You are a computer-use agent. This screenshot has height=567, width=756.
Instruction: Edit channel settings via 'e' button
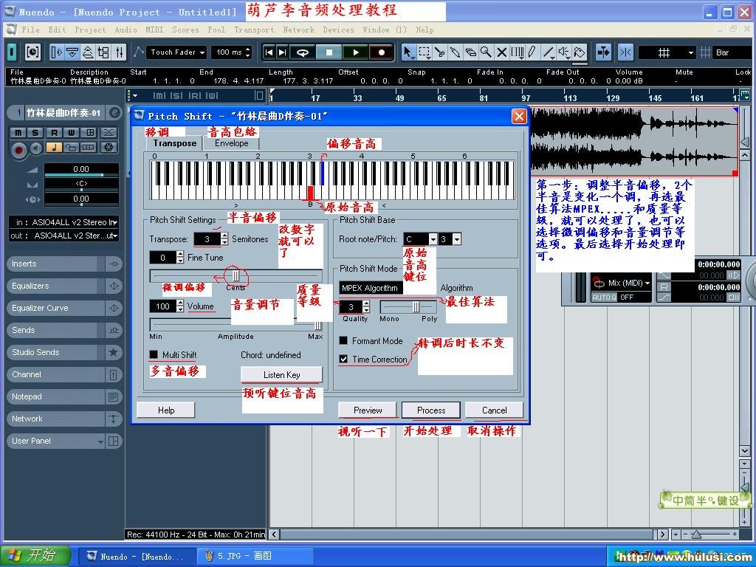(114, 113)
